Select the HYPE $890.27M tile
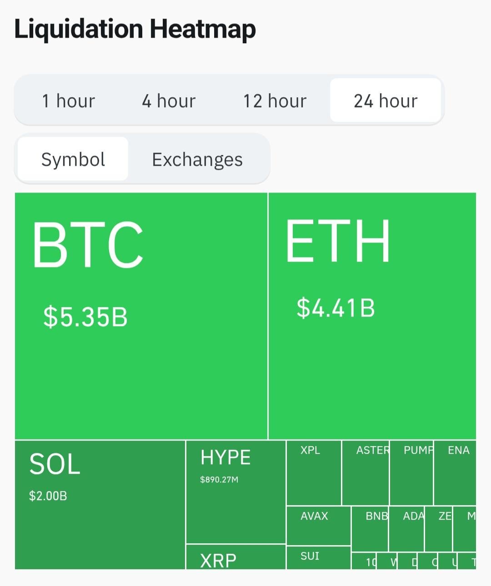This screenshot has width=491, height=586. (x=235, y=492)
